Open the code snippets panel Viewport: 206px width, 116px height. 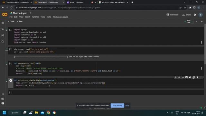tap(3, 94)
